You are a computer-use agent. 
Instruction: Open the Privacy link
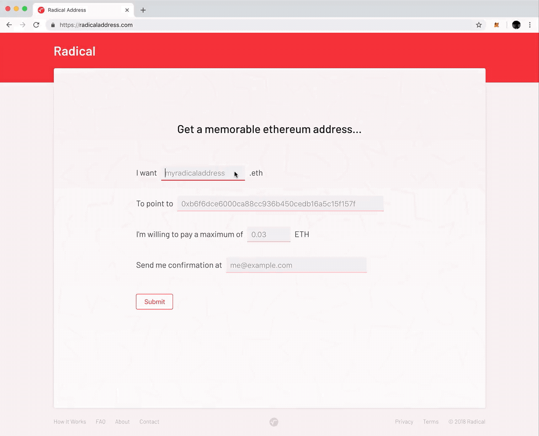click(404, 422)
